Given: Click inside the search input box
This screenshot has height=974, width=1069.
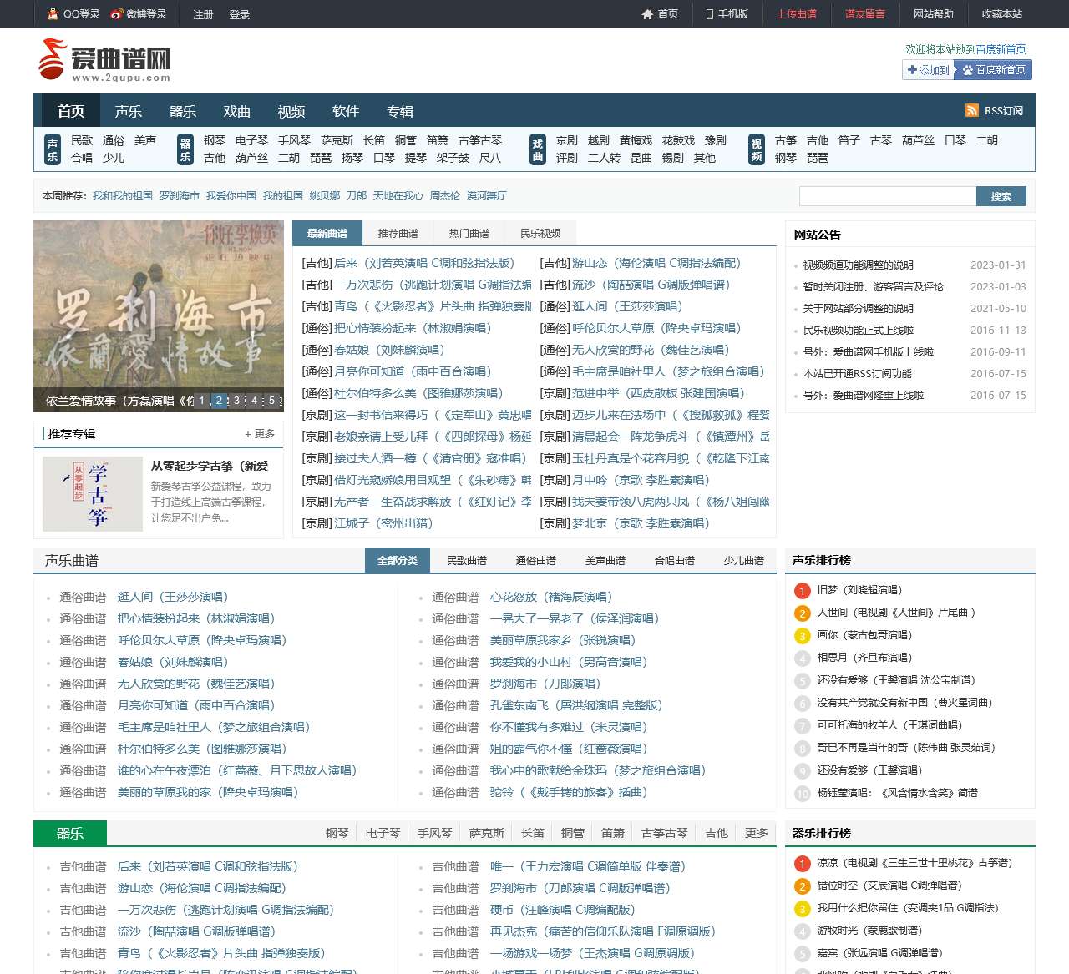Looking at the screenshot, I should click(885, 195).
